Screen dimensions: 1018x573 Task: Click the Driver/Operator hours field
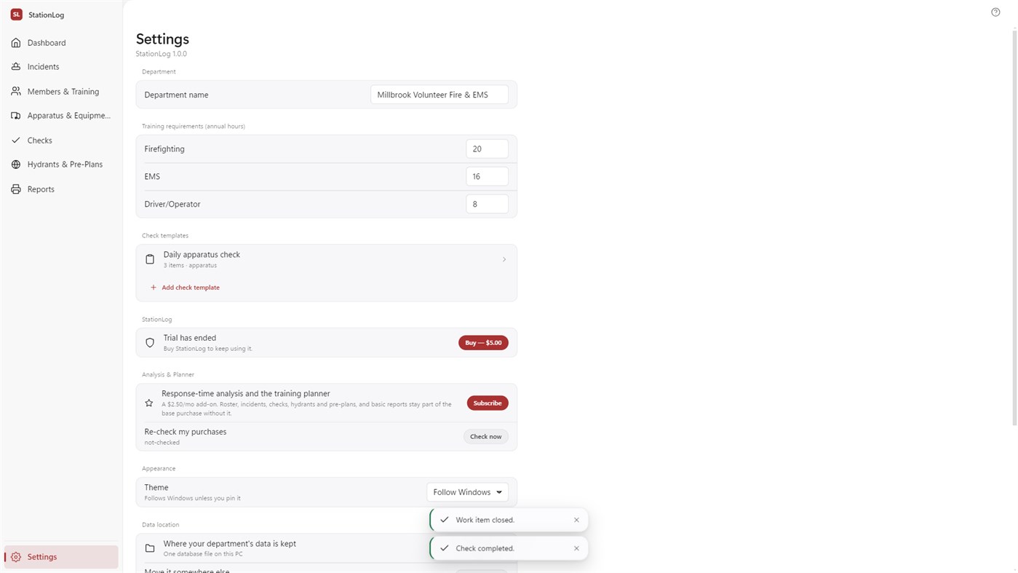pyautogui.click(x=487, y=204)
